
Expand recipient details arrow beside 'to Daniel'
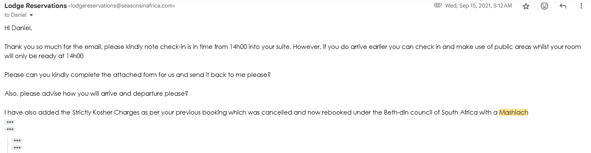31,15
